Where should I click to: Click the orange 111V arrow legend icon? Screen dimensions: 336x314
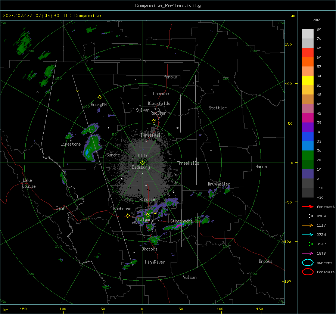coord(308,225)
